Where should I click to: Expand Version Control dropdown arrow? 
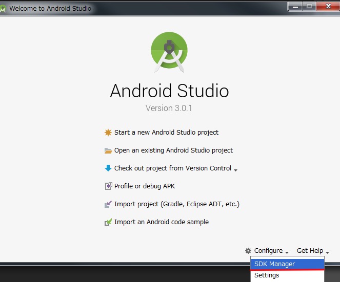pyautogui.click(x=236, y=170)
